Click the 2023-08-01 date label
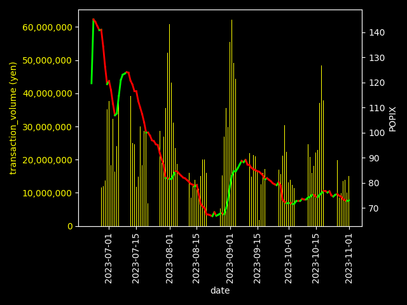 pyautogui.click(x=169, y=259)
